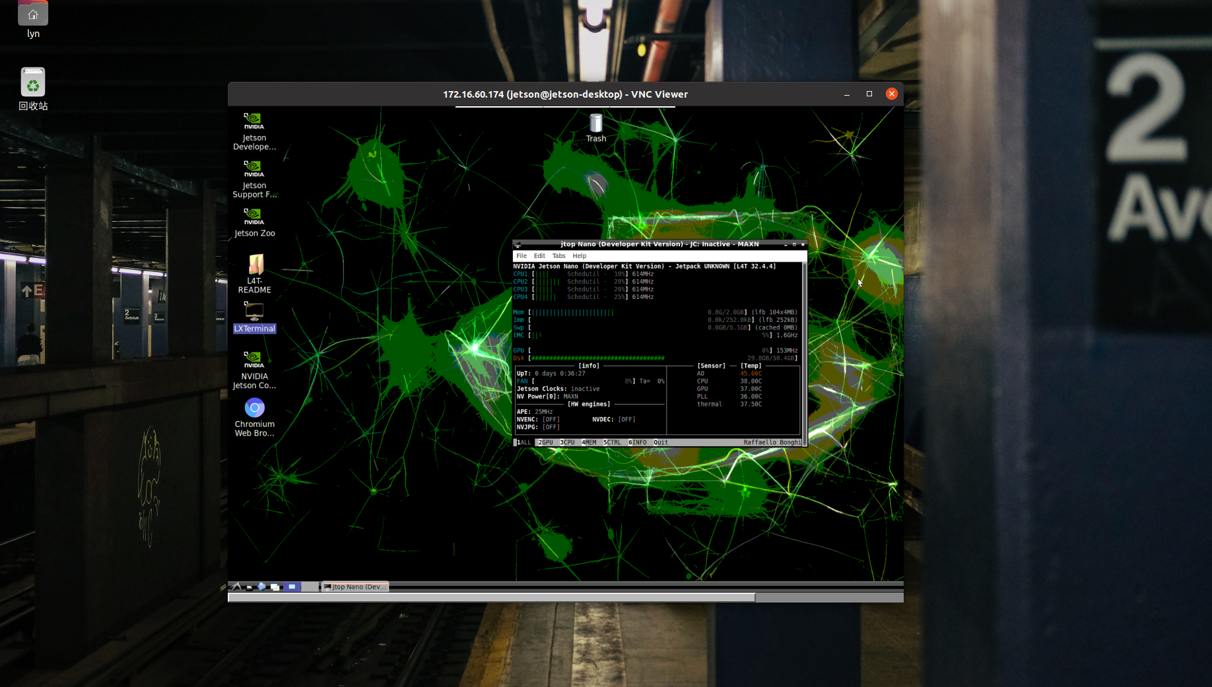Click the VNC Viewer window title bar
The image size is (1212, 687).
[565, 94]
